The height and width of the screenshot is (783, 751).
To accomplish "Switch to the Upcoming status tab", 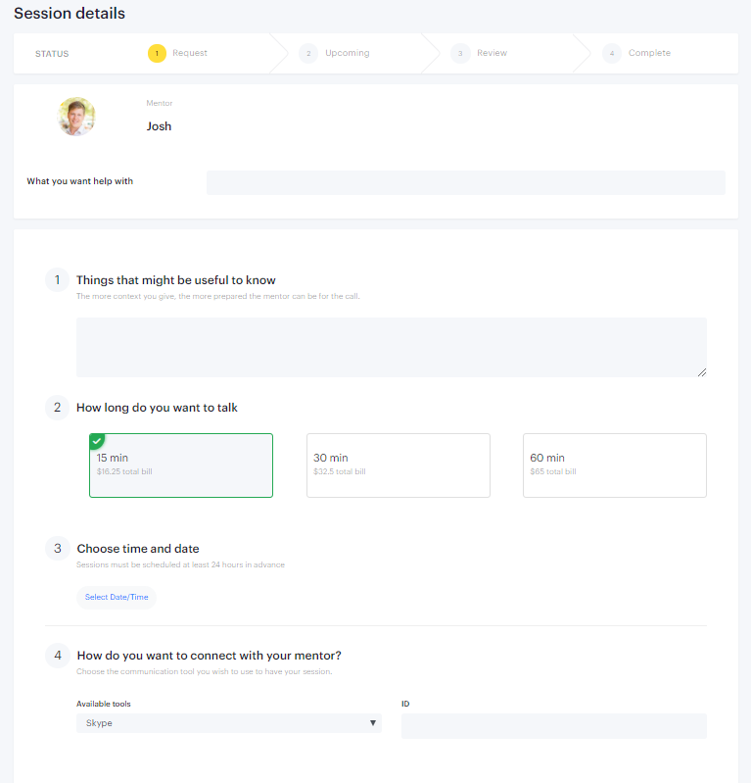I will click(x=348, y=53).
